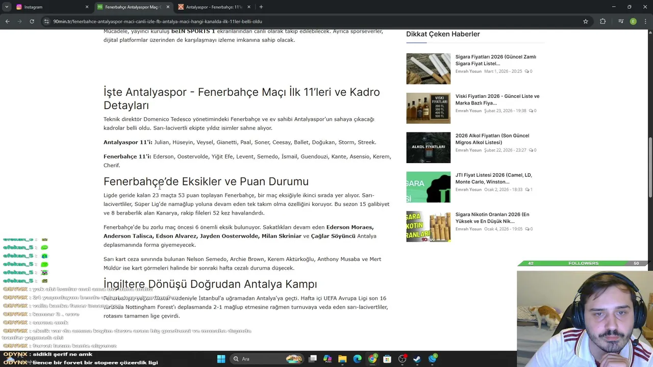Screen dimensions: 653x367
Task: Close the Antalyaspor - Fenerbahçe: 11'ler tab
Action: (249, 7)
